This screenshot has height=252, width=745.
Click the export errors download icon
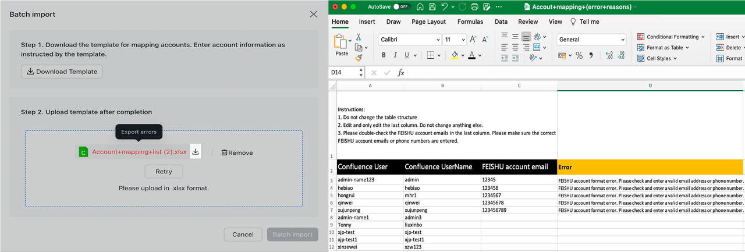pyautogui.click(x=196, y=152)
